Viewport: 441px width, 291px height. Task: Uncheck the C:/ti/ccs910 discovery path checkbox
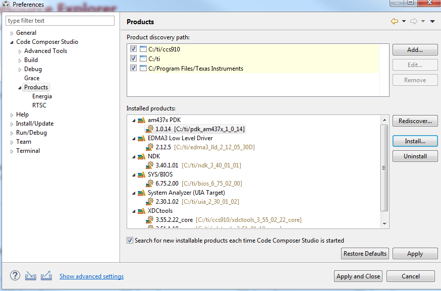point(133,49)
